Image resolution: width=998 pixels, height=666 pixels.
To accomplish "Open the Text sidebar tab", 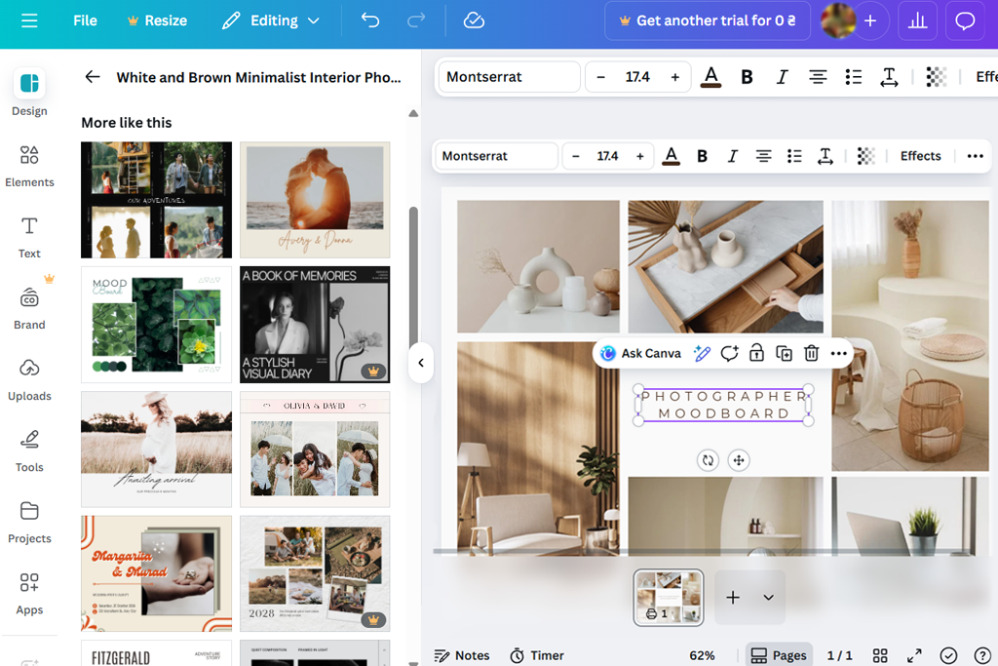I will (x=29, y=237).
